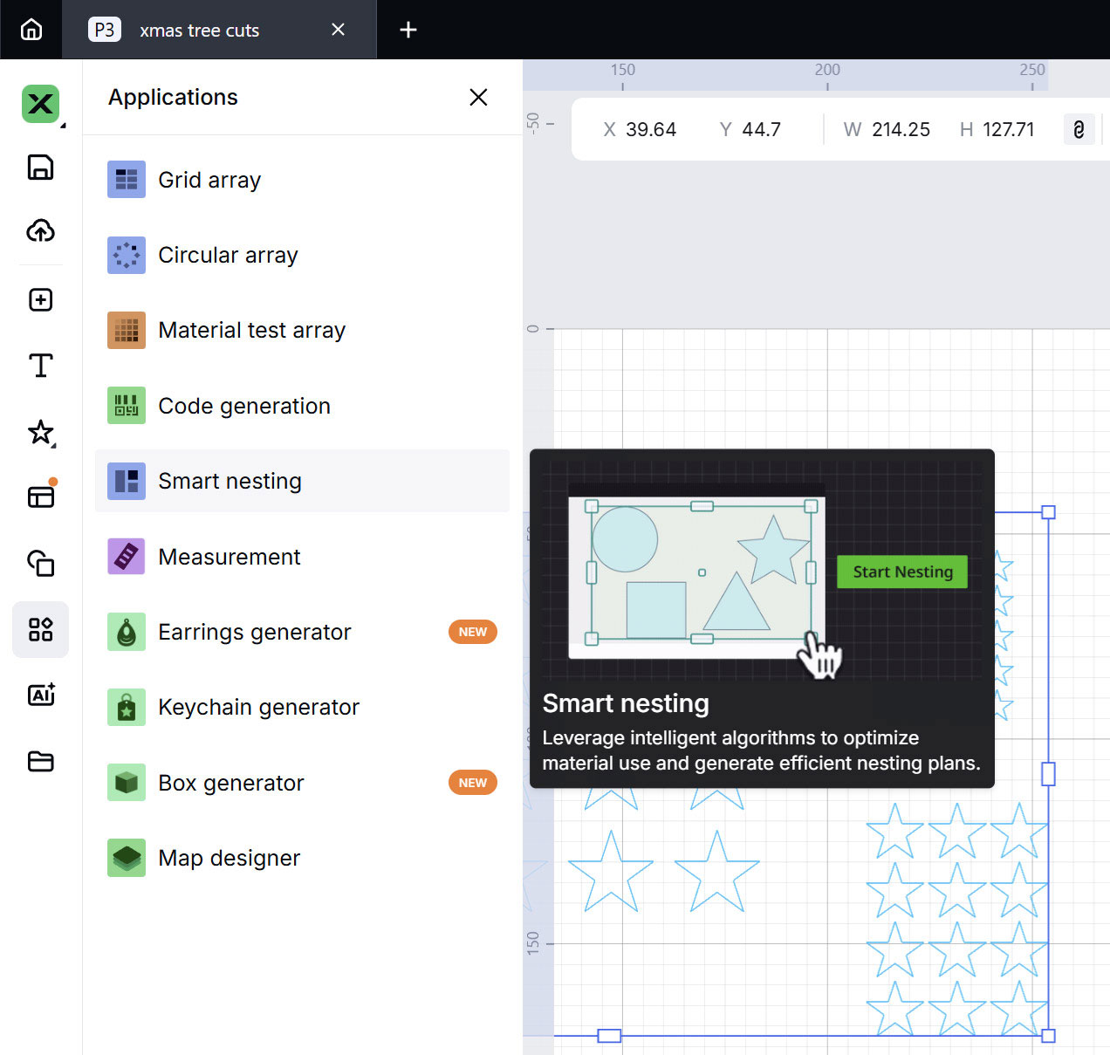Close the Applications panel
This screenshot has height=1055, width=1110.
coord(478,97)
